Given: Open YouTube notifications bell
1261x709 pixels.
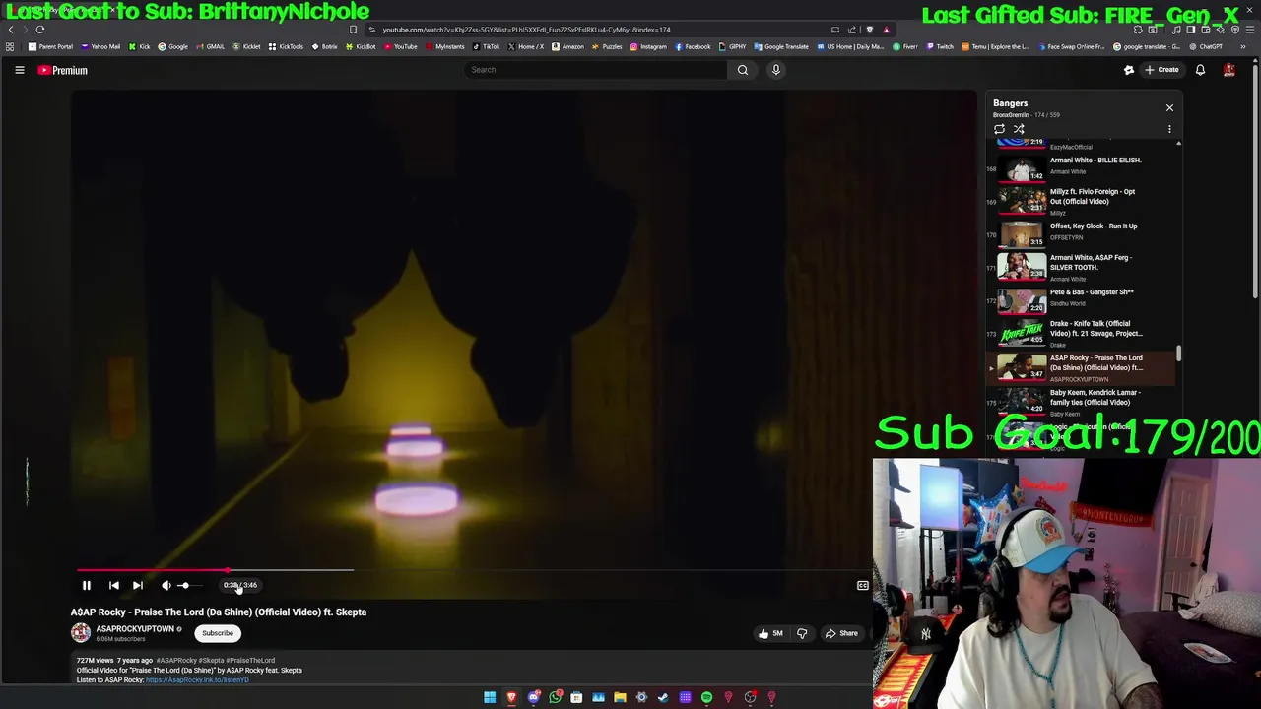Looking at the screenshot, I should [1200, 70].
